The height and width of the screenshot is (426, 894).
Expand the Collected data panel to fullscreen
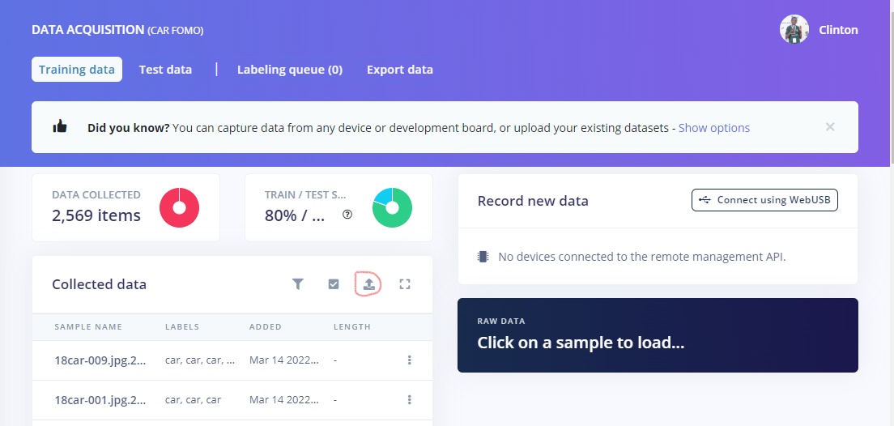(405, 284)
